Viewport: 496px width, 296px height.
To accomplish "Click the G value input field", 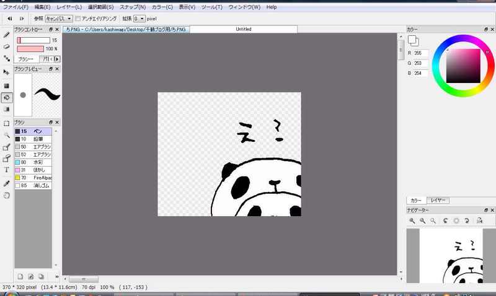I will coord(420,63).
